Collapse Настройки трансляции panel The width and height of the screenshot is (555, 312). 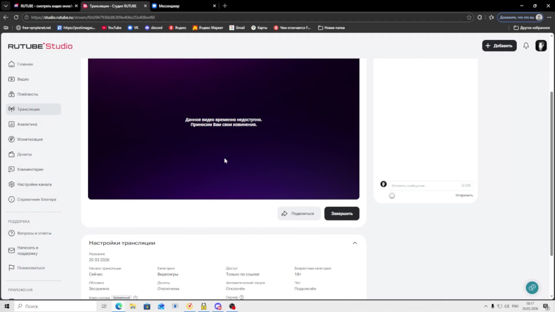coord(355,243)
